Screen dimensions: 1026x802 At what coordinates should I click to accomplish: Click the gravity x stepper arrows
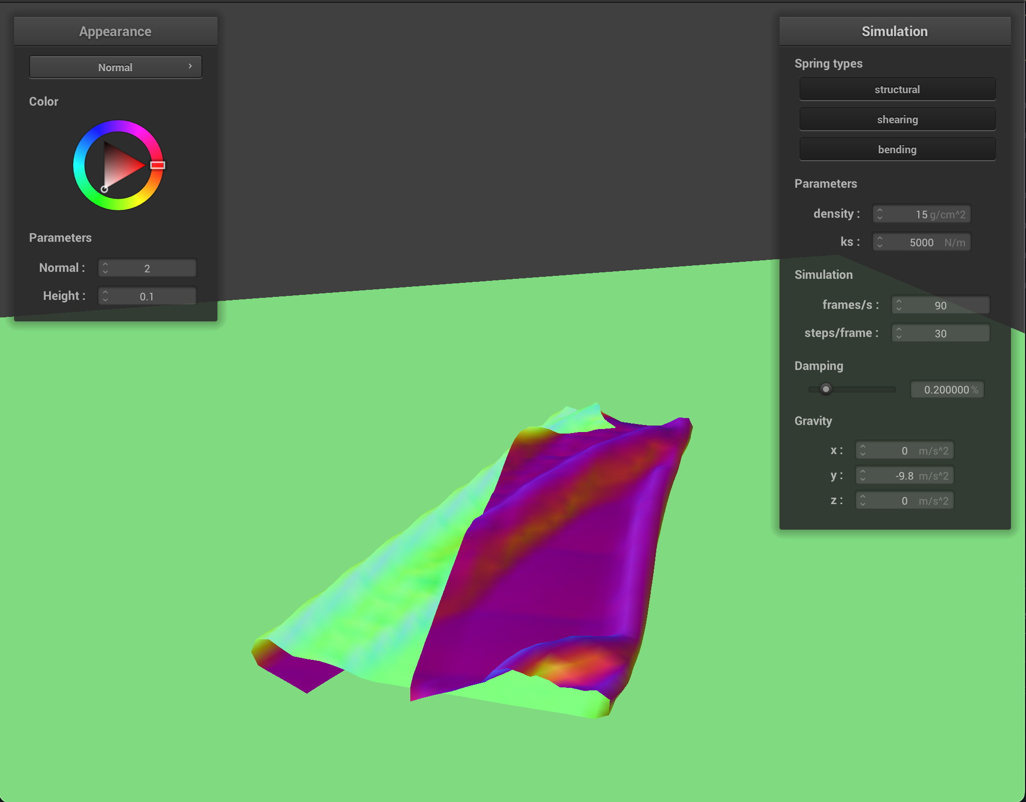863,450
